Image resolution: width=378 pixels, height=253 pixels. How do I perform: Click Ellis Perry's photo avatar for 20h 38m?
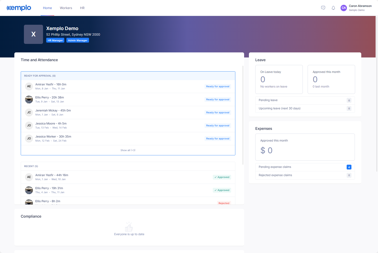coord(29,99)
